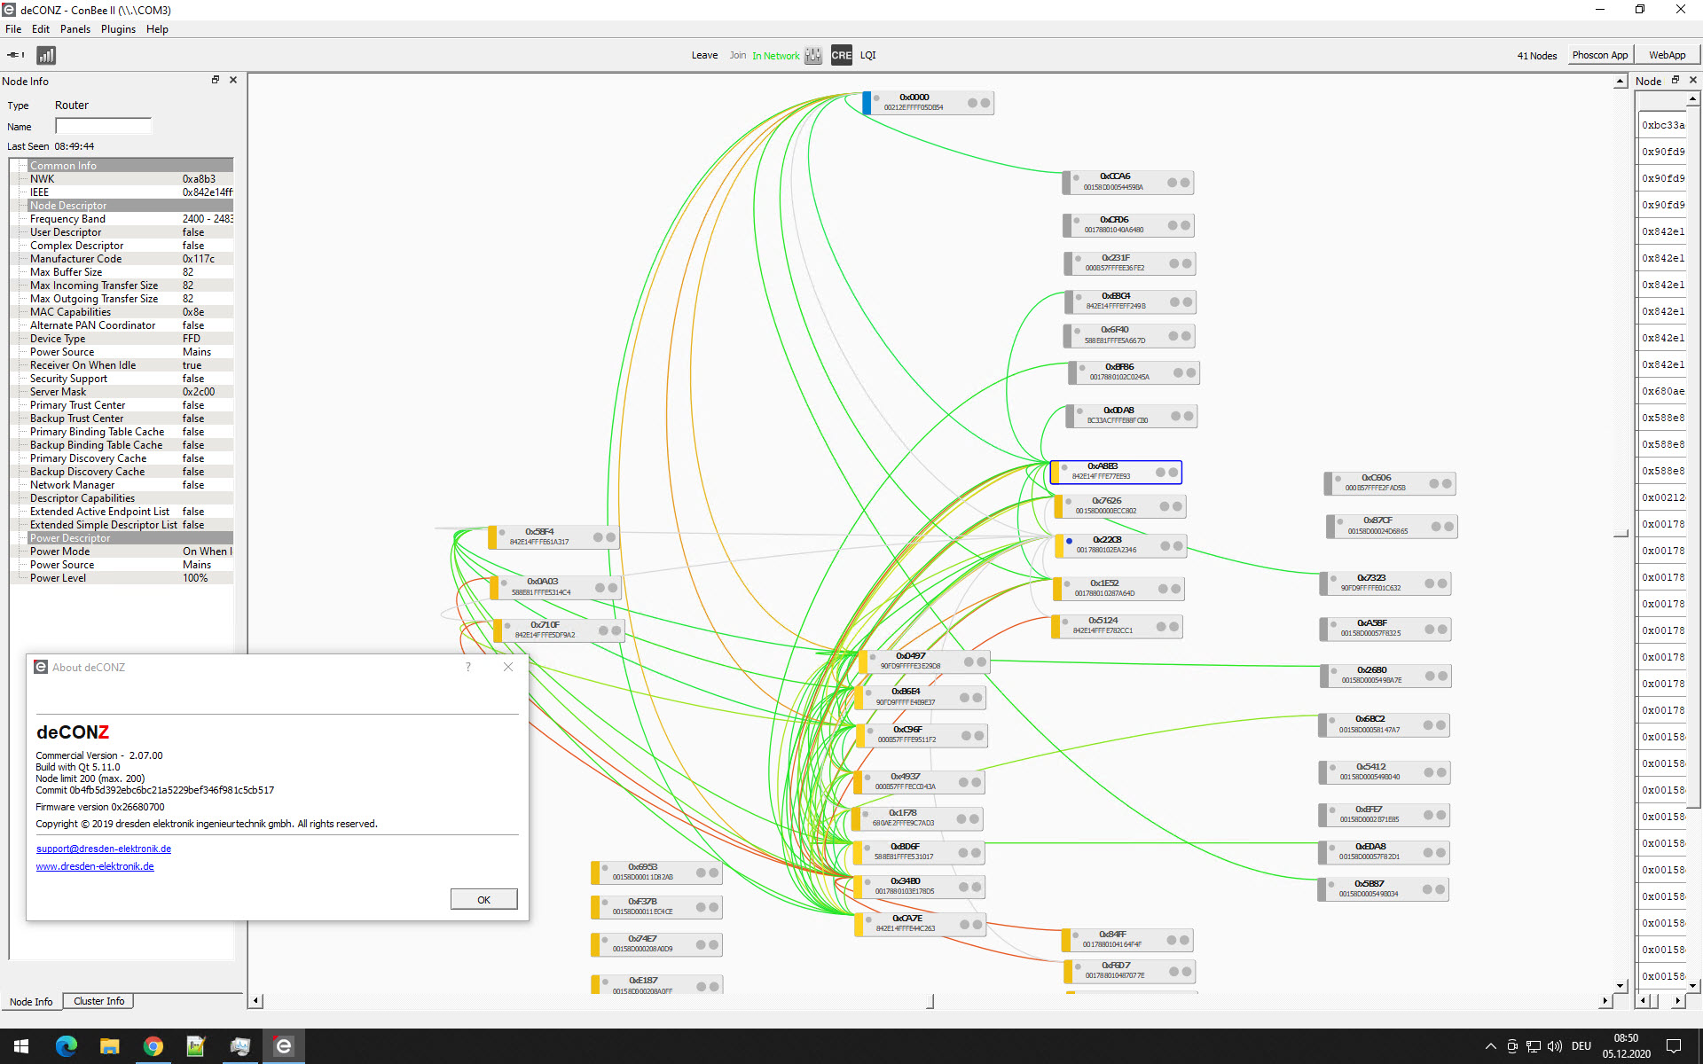Viewport: 1703px width, 1064px height.
Task: Click right endpoint circle of node 0x0000
Action: [985, 103]
